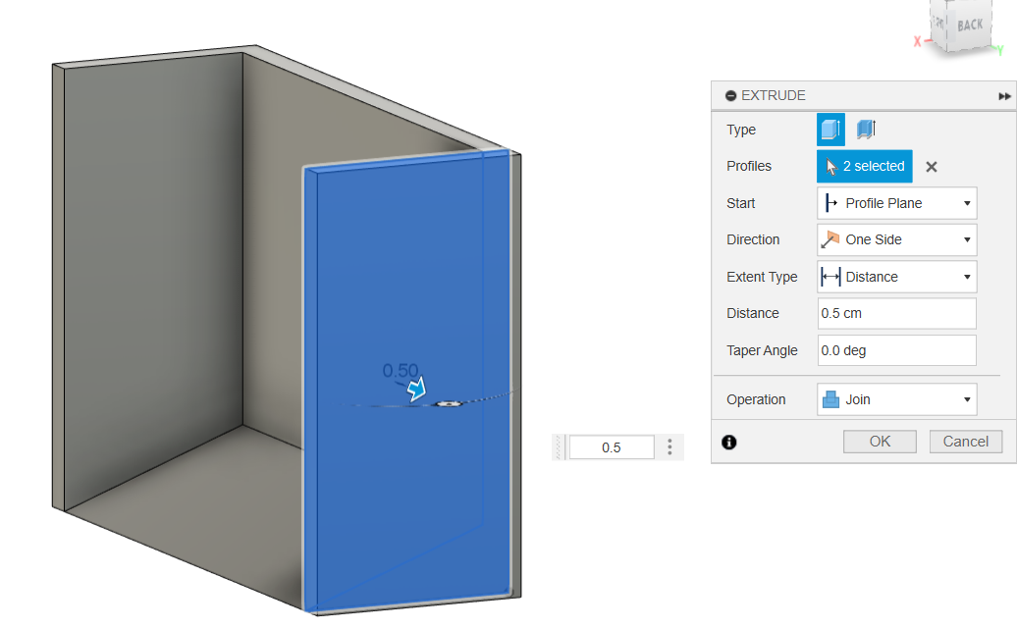Click the Distance field showing 0.5 cm

click(896, 314)
